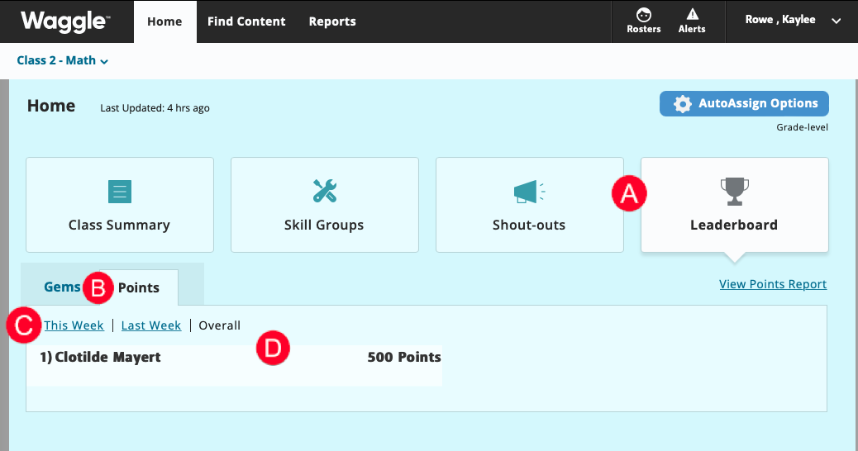Click the Leaderboard trophy icon
The width and height of the screenshot is (858, 451).
(x=734, y=192)
